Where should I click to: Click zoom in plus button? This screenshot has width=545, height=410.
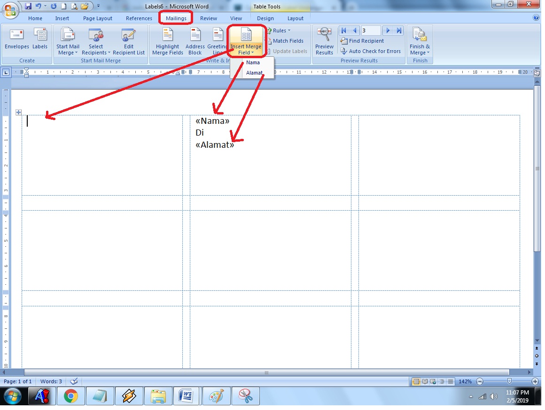tap(535, 381)
